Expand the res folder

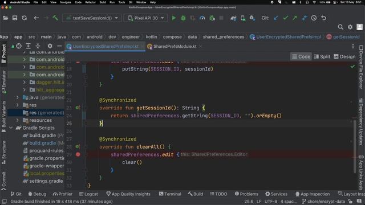click(18, 105)
